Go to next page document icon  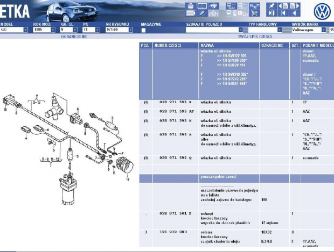[295, 6]
